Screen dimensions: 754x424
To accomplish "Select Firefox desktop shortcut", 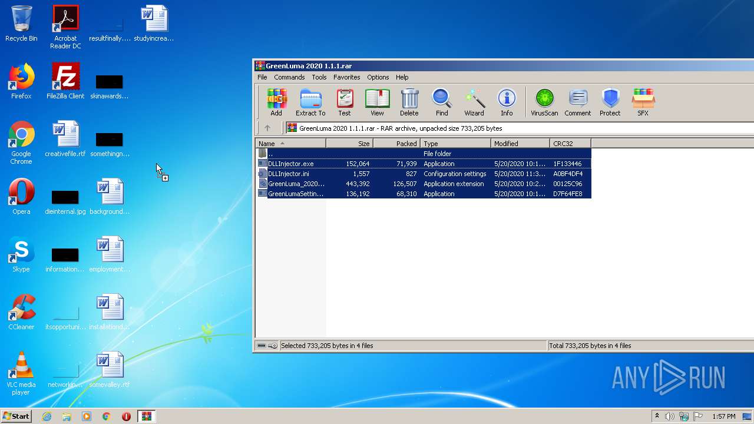I will click(21, 81).
